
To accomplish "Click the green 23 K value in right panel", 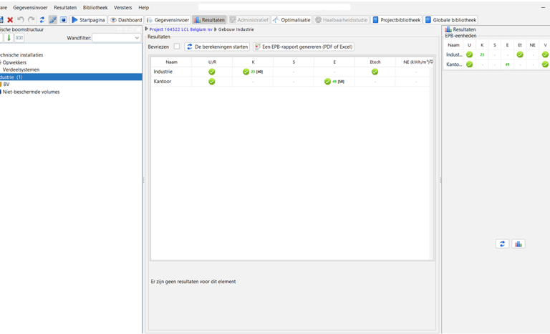I will tap(482, 54).
